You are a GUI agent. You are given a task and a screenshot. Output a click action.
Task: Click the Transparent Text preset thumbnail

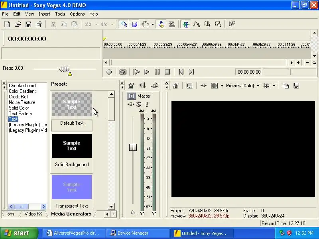(x=72, y=187)
